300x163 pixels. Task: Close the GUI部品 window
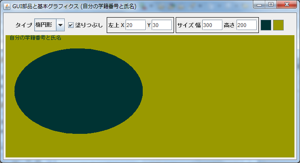pos(287,5)
